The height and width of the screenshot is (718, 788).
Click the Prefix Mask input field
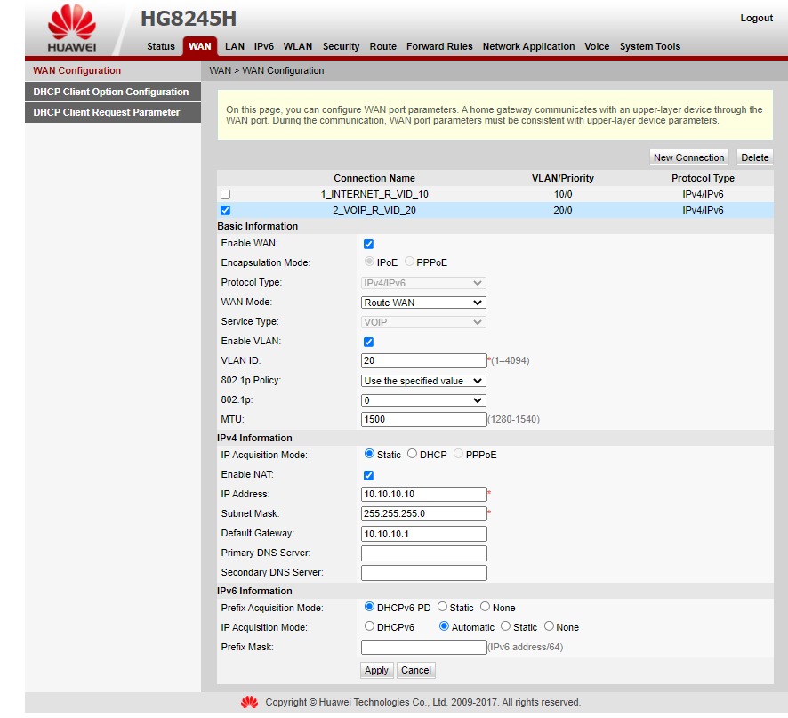pyautogui.click(x=423, y=647)
